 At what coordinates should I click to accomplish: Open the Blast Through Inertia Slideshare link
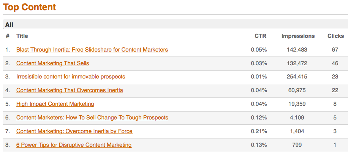[92, 50]
